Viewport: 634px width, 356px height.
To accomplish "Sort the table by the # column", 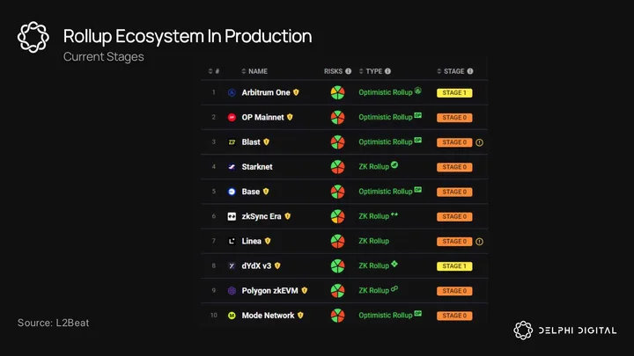I will tap(214, 71).
